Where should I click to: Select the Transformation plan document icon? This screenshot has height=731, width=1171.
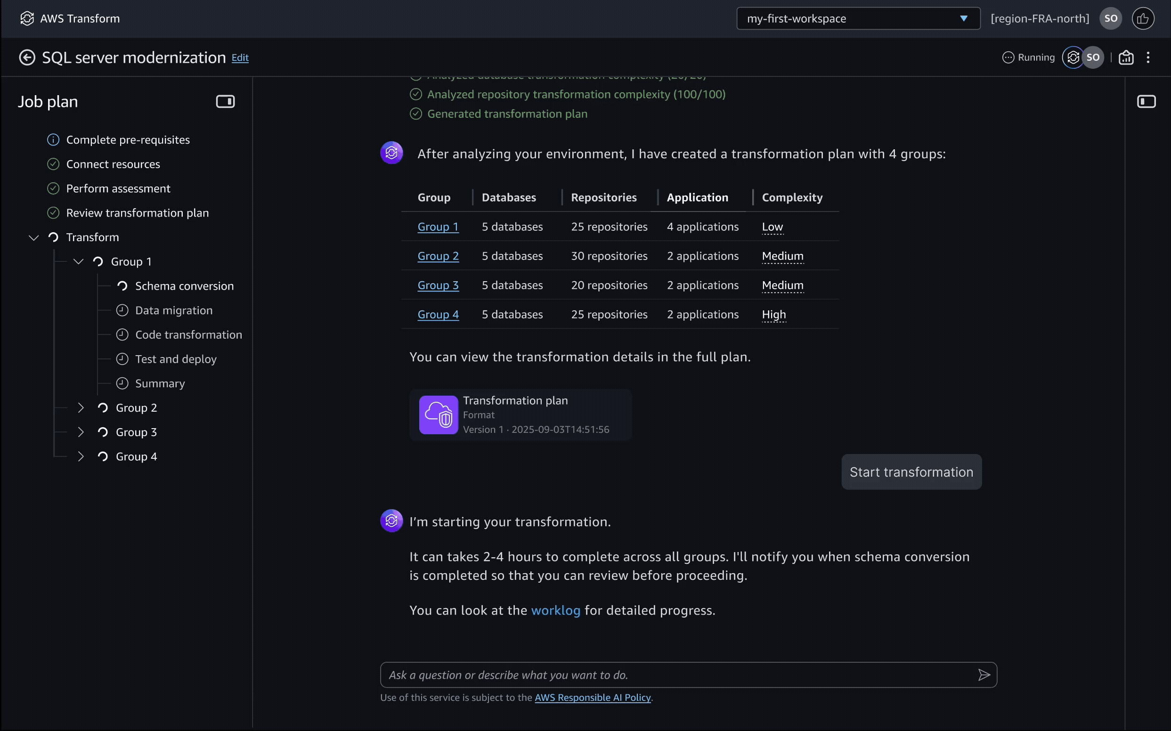(438, 414)
